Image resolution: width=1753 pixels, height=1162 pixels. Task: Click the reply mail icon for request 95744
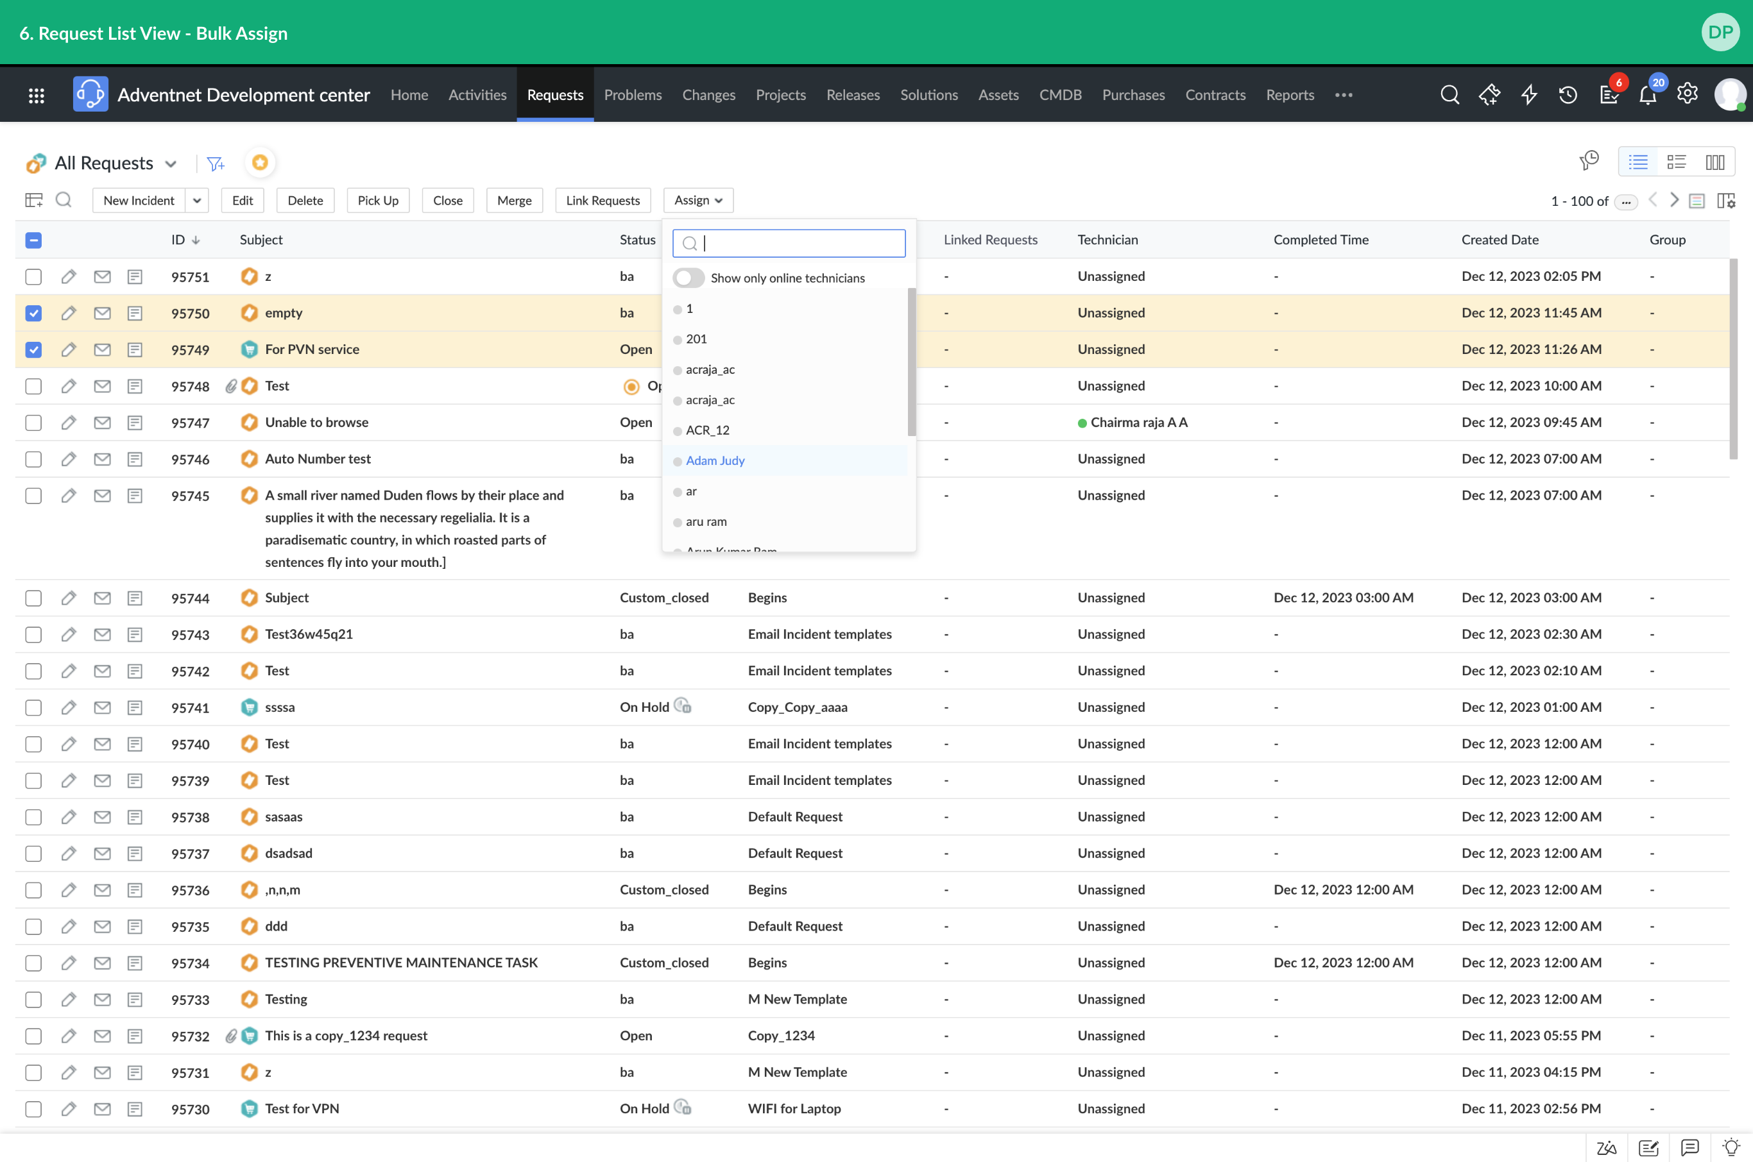pyautogui.click(x=102, y=598)
